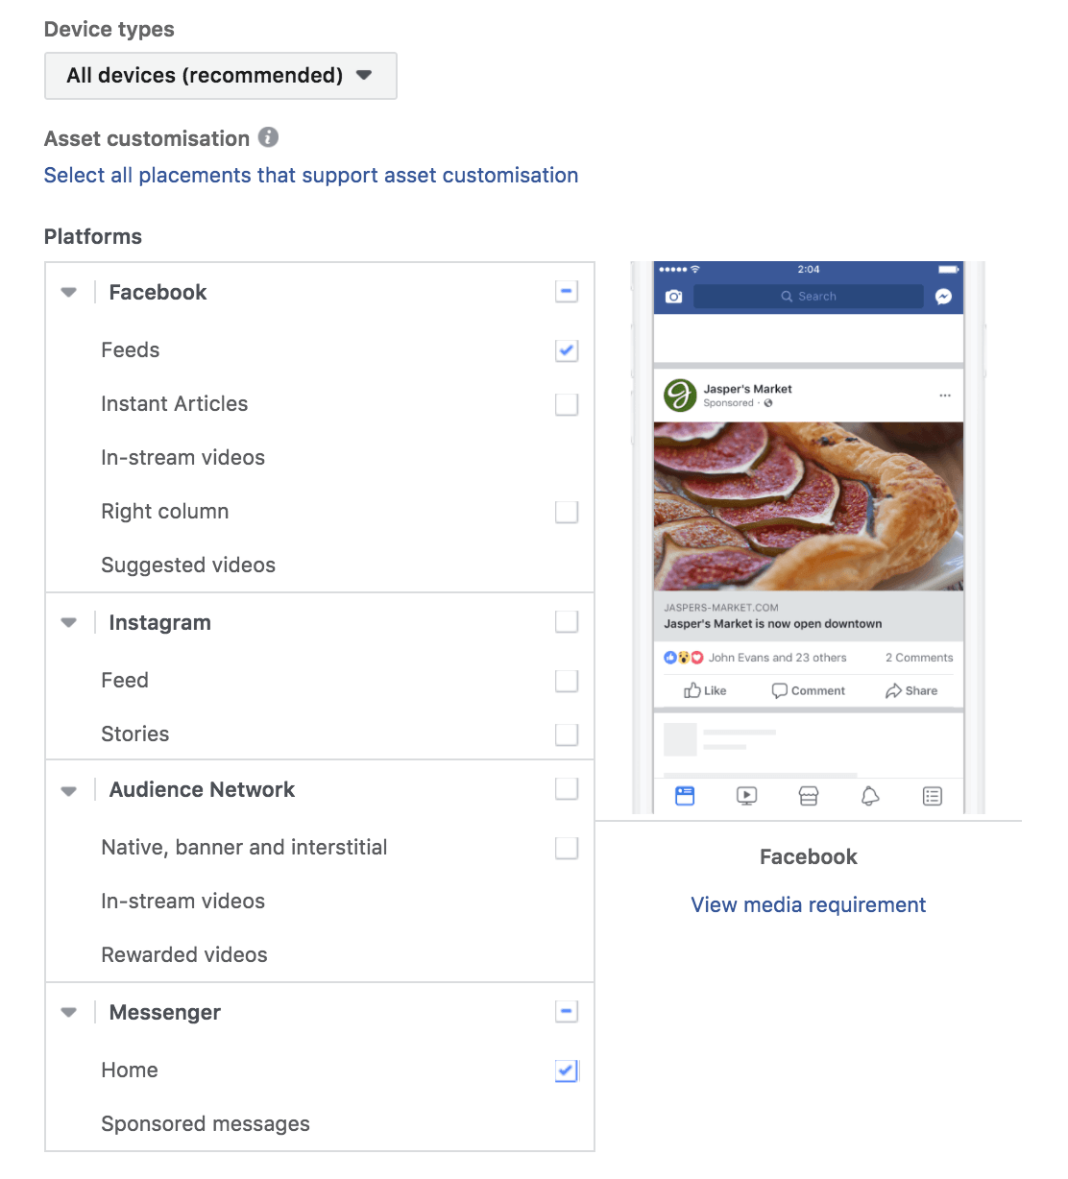Open the marketplace icon in preview
This screenshot has height=1179, width=1068.
[x=809, y=796]
